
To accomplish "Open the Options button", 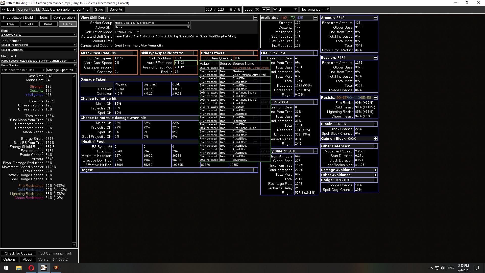I will [x=10, y=259].
